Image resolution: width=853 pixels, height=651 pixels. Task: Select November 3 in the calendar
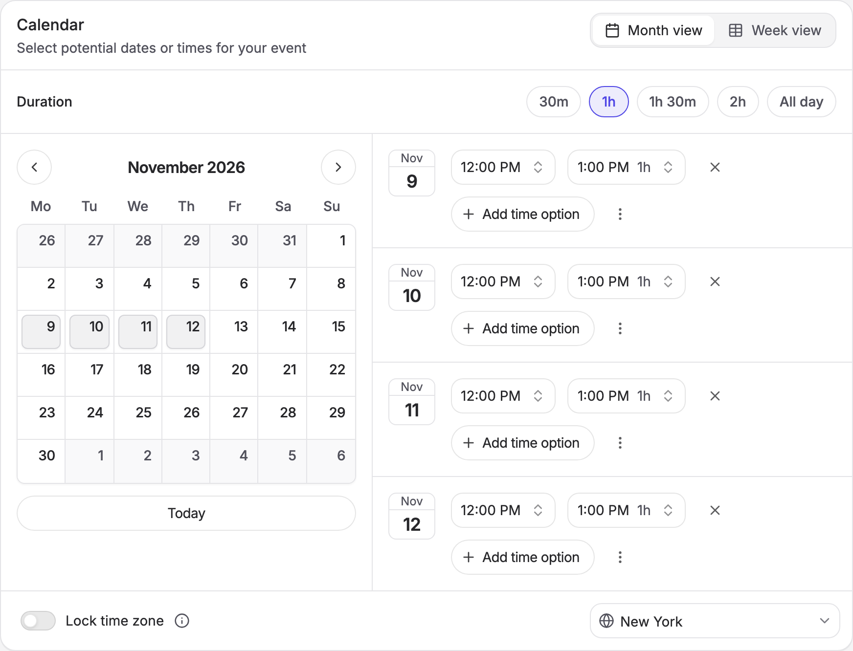click(90, 289)
